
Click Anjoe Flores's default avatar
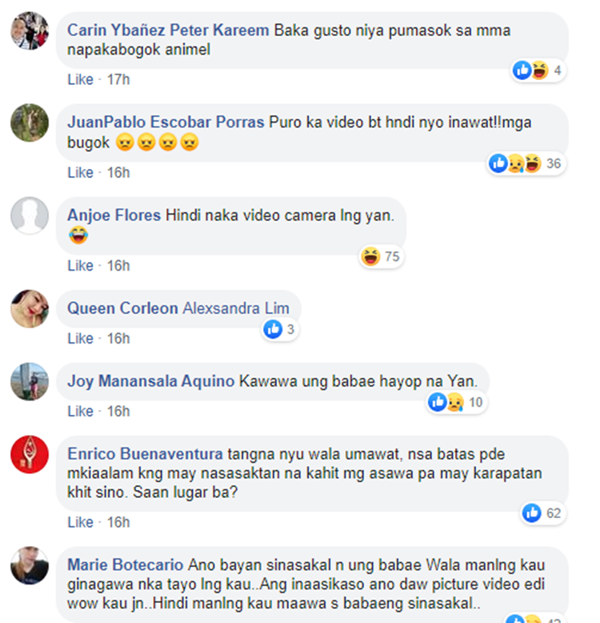(x=30, y=215)
